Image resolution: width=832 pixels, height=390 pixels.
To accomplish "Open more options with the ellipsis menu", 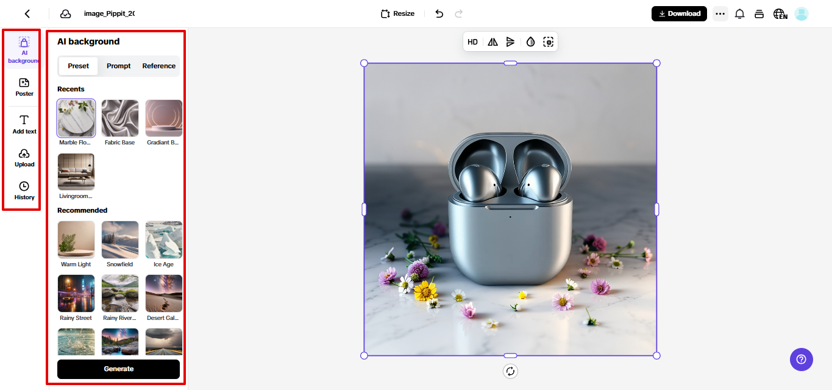I will point(720,13).
